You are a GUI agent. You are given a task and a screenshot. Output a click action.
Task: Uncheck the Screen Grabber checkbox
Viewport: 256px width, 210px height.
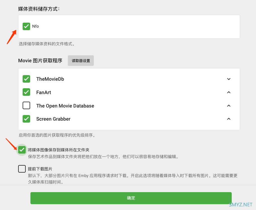pyautogui.click(x=26, y=119)
